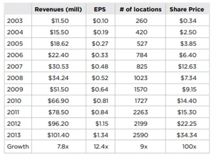
Task: Click revenue value '$34.24'
Action: click(x=58, y=78)
